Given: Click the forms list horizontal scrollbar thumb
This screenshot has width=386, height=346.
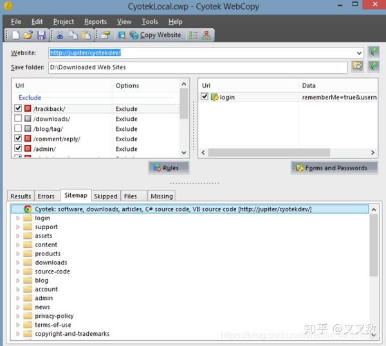Looking at the screenshot, I should point(269,153).
